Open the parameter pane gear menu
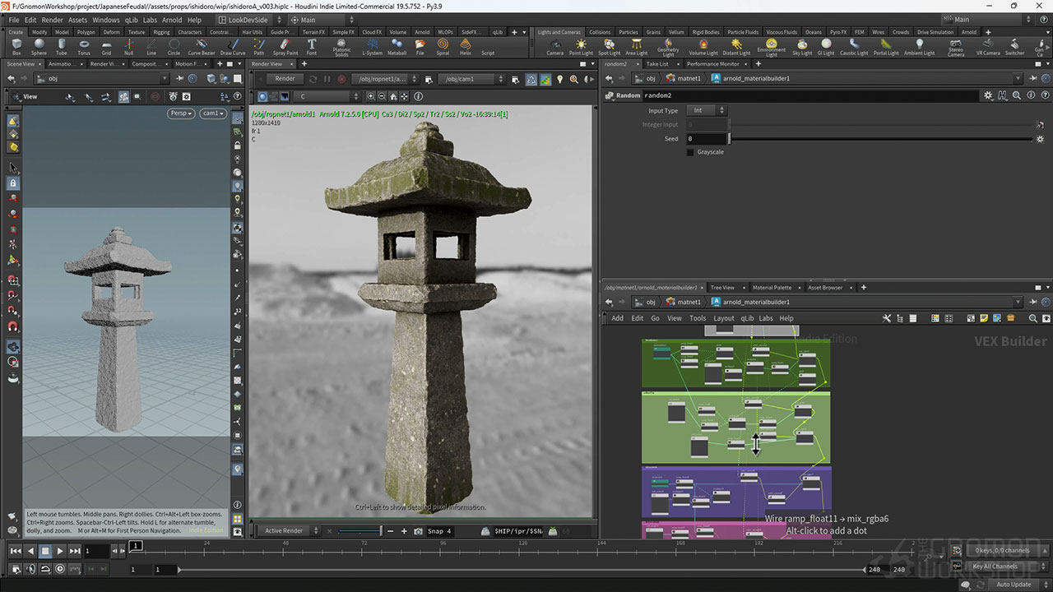1053x592 pixels. point(988,95)
